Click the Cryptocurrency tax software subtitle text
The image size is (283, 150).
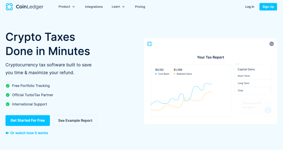coord(48,69)
